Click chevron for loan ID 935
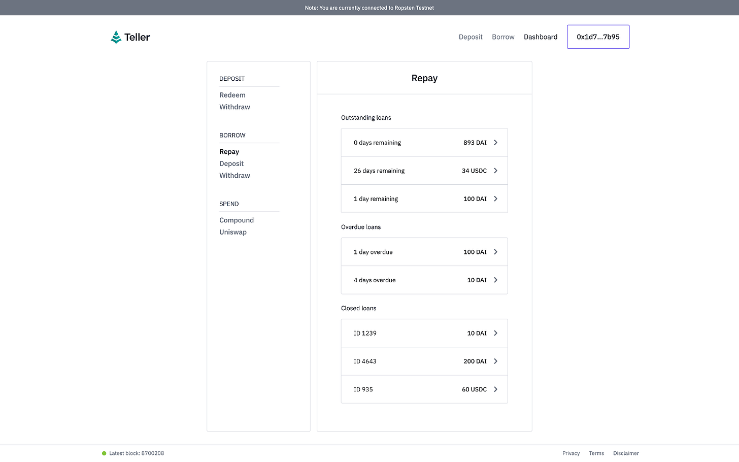 [496, 389]
